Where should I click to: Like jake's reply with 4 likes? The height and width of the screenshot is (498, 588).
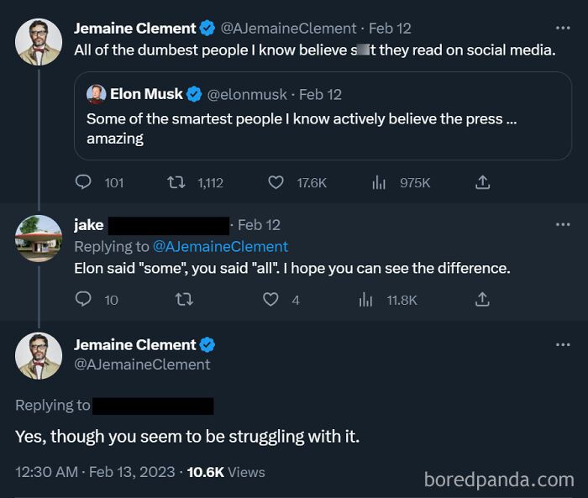(270, 299)
